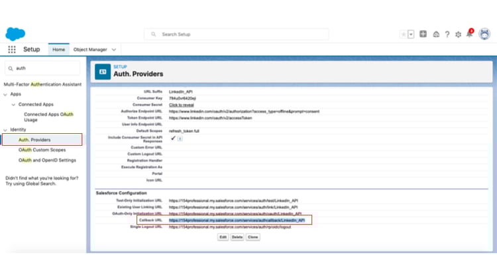Click the Edit button
This screenshot has width=497, height=279.
point(223,237)
